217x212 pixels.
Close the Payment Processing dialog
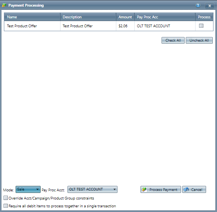pos(210,6)
